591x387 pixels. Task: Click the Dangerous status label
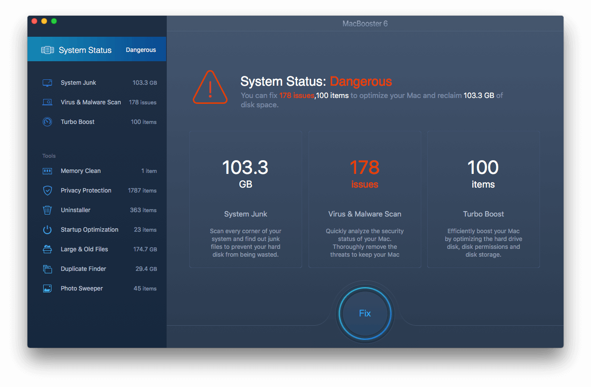(141, 49)
